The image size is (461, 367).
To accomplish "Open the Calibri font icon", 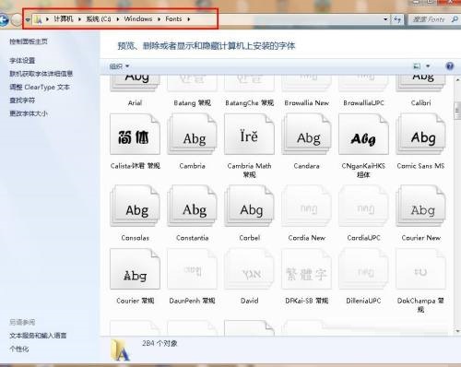I will pyautogui.click(x=420, y=84).
